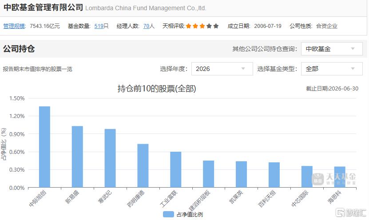Click the Lombarda China Fund Management subtitle
Screen dimensions: 369x220
(x=146, y=8)
